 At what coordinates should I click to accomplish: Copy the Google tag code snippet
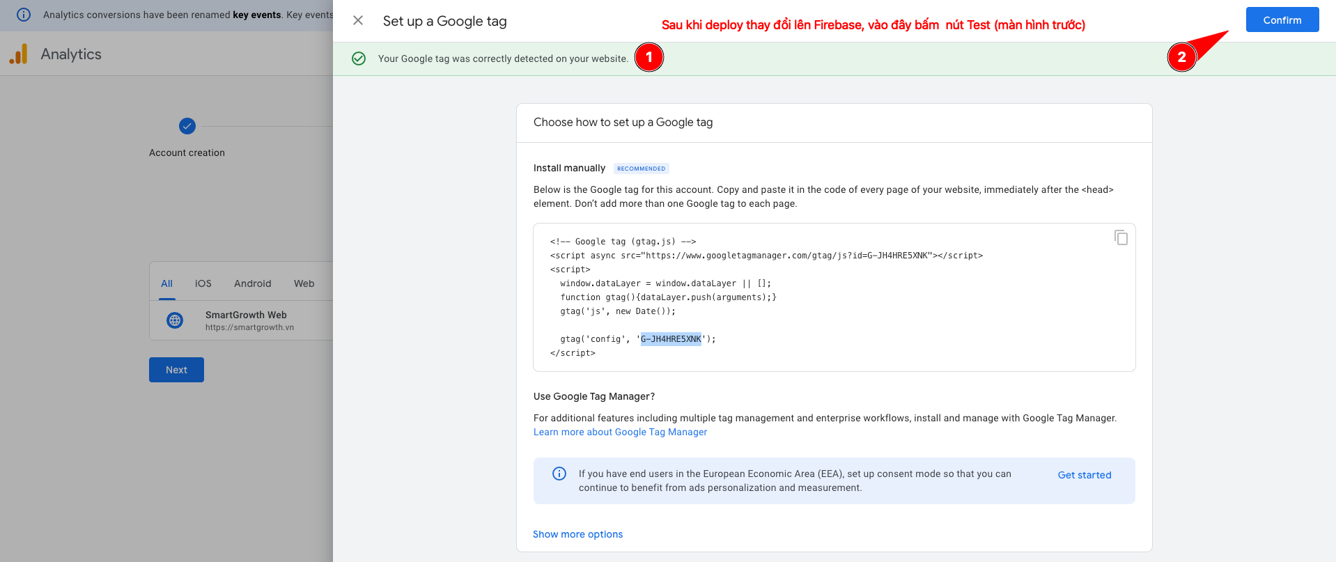tap(1121, 238)
